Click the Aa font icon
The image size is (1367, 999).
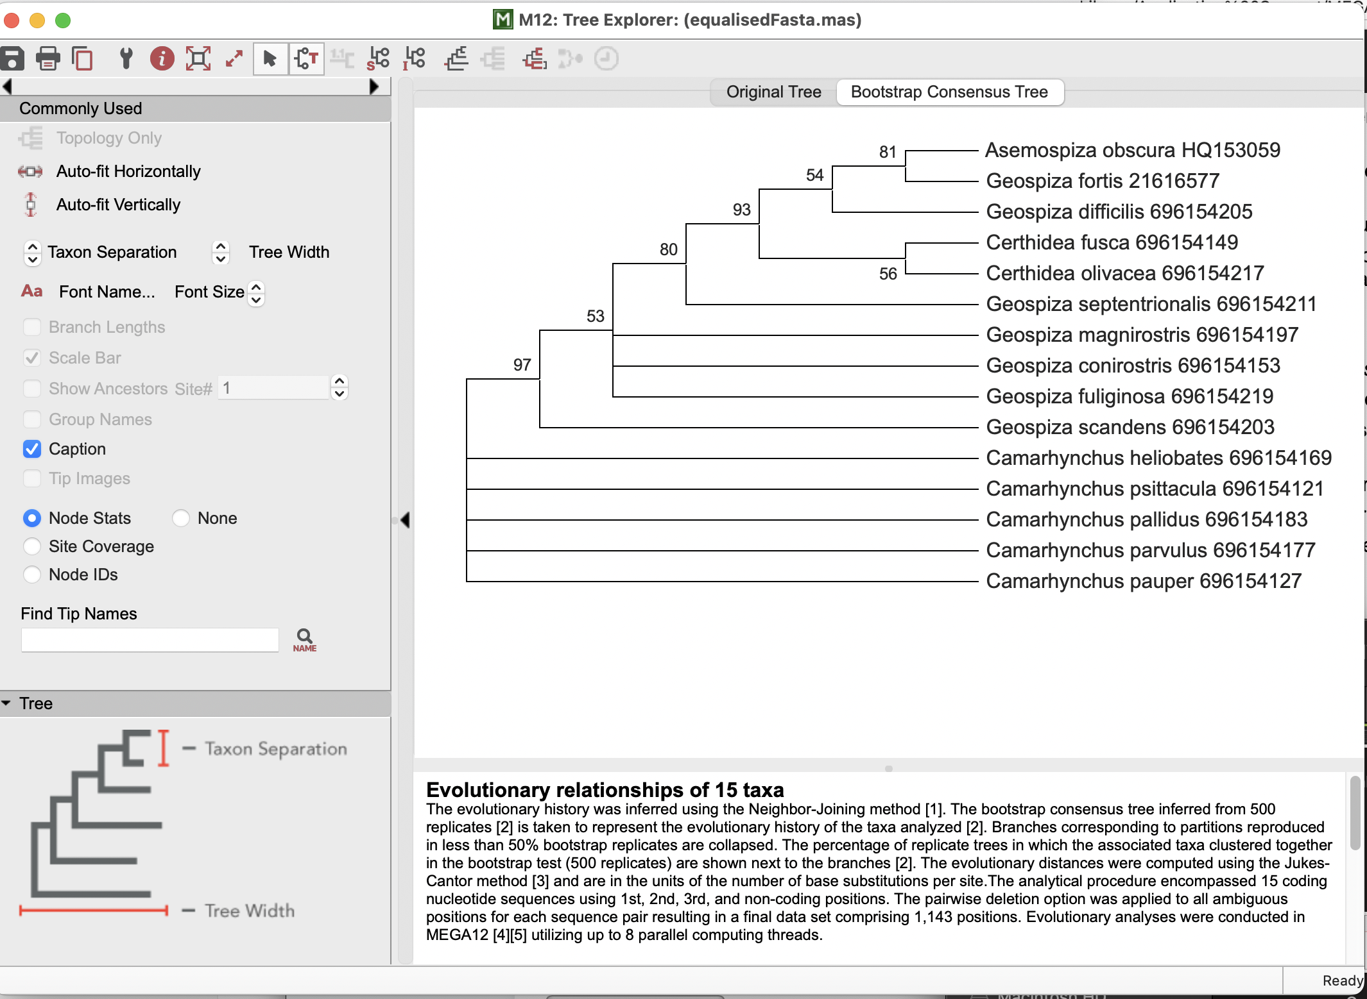click(x=32, y=291)
